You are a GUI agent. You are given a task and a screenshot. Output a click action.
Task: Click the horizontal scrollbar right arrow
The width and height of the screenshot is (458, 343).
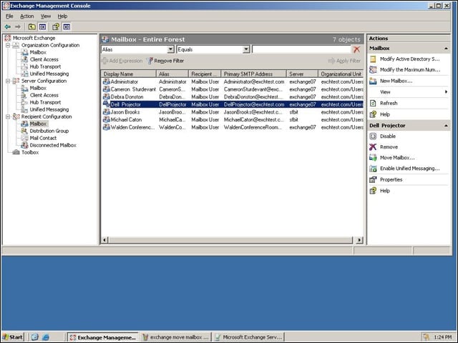tap(359, 240)
